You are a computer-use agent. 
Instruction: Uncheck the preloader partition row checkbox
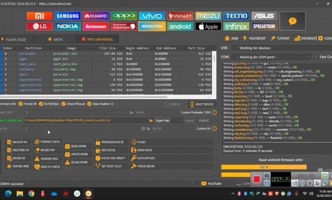2,54
